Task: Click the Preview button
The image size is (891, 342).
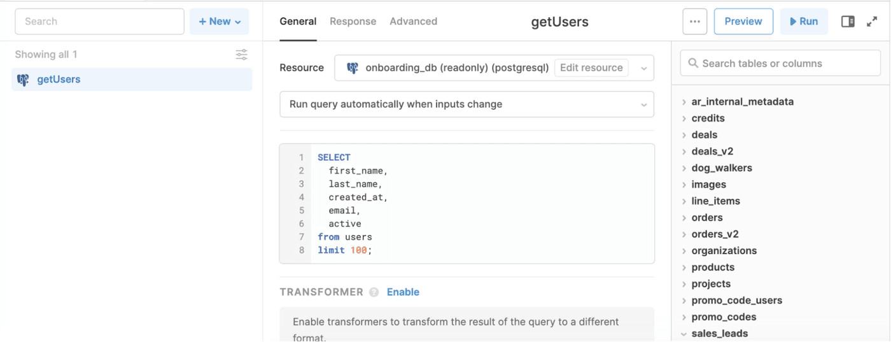Action: pyautogui.click(x=743, y=22)
